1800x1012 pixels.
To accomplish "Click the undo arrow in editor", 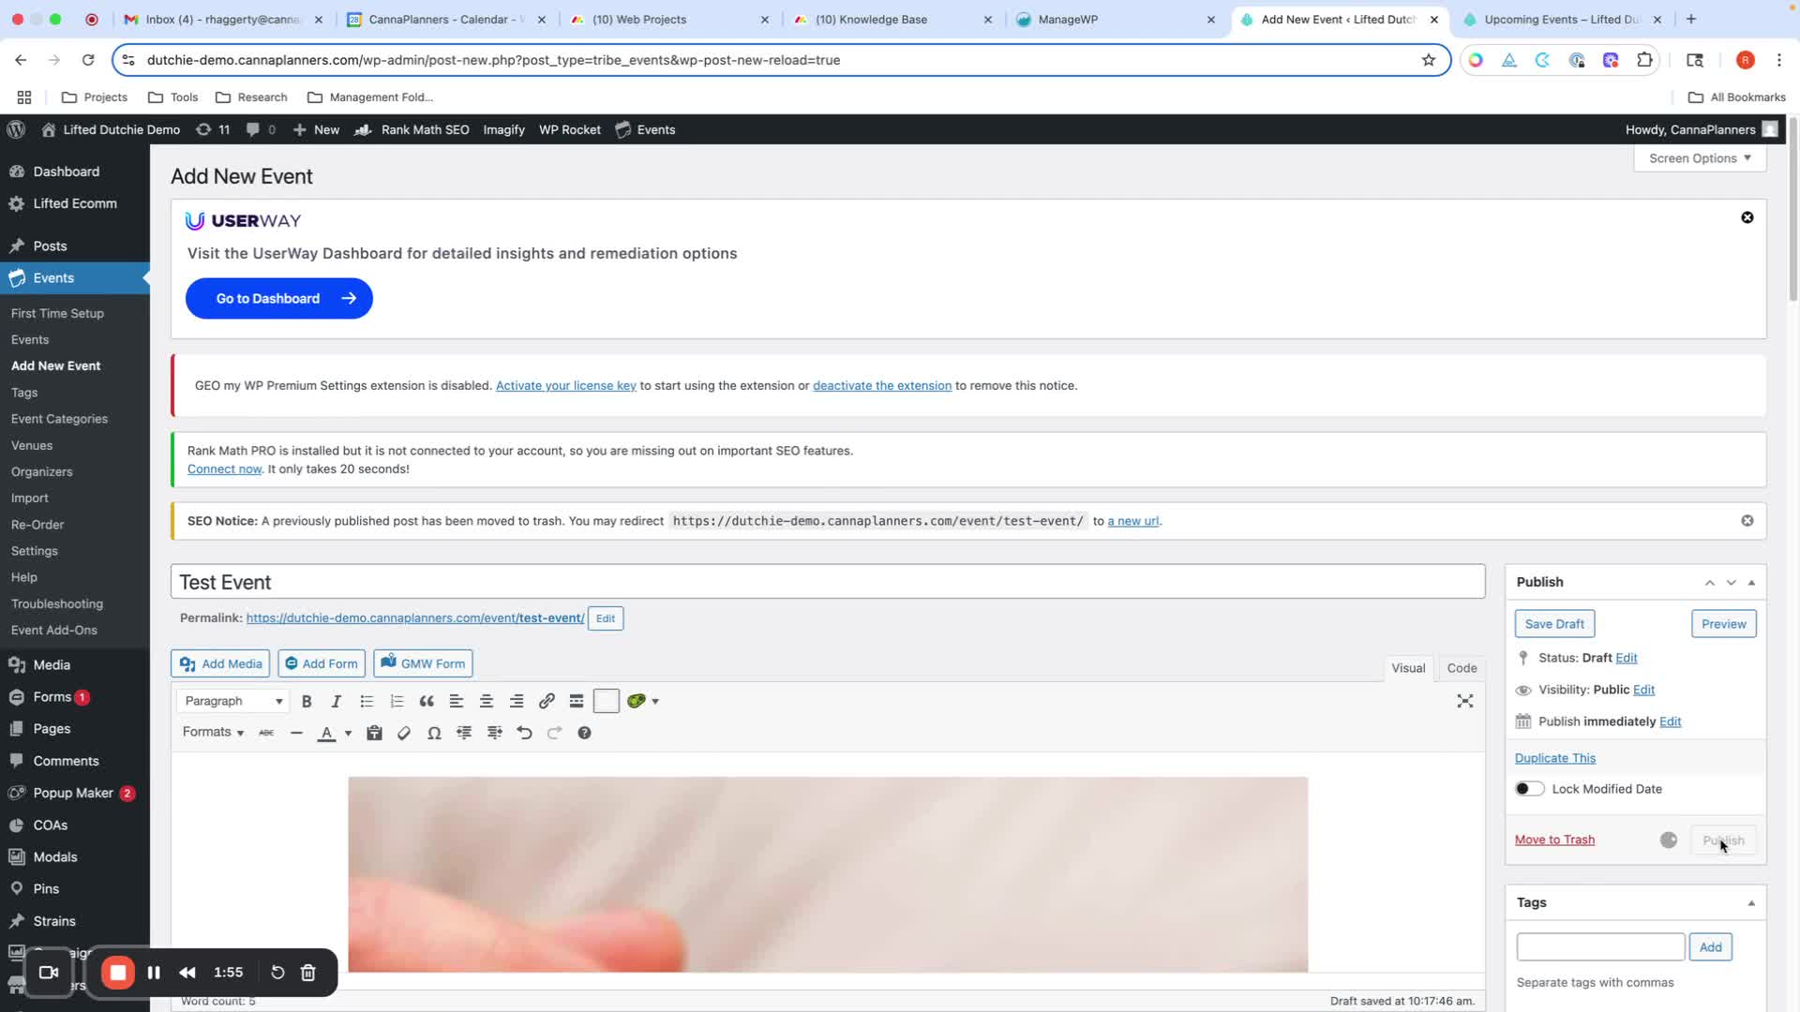I will click(524, 733).
